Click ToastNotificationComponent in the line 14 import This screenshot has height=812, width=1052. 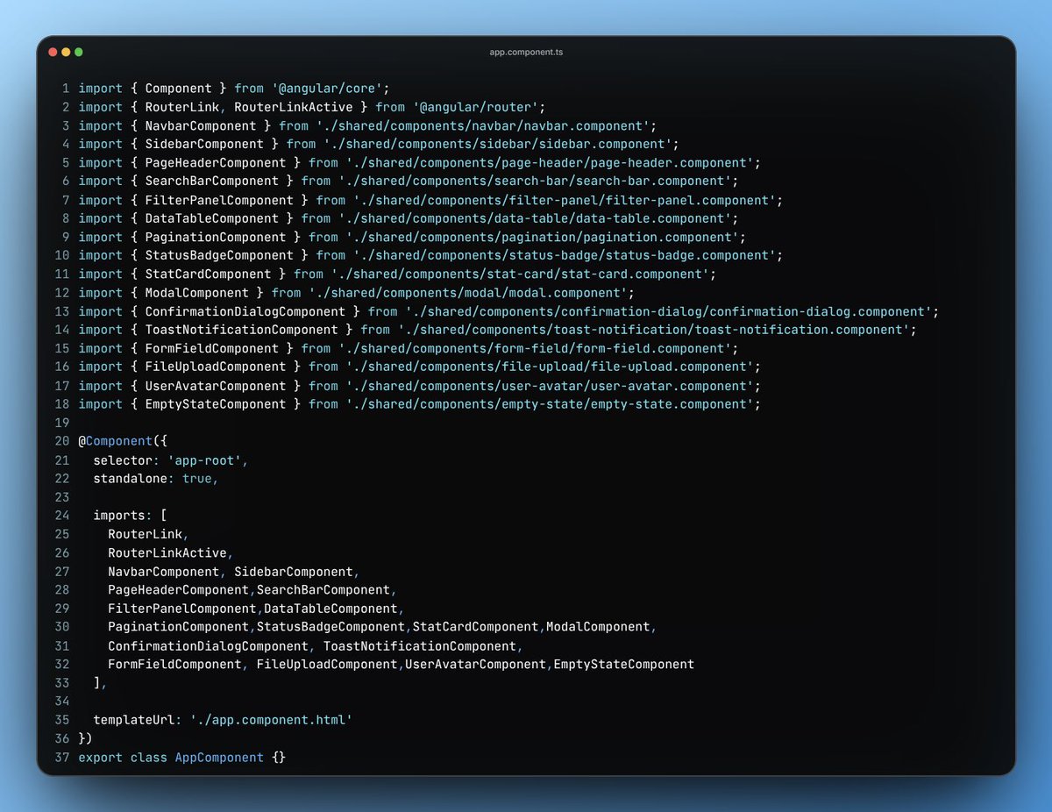tap(241, 330)
